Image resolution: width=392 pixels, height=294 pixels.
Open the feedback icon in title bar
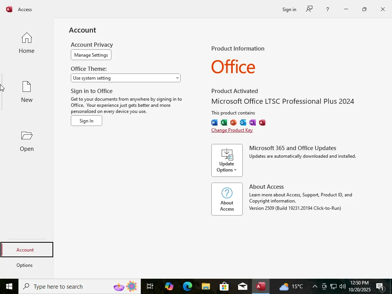point(309,9)
